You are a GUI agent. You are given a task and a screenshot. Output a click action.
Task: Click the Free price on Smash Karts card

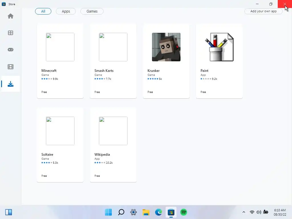(x=97, y=92)
